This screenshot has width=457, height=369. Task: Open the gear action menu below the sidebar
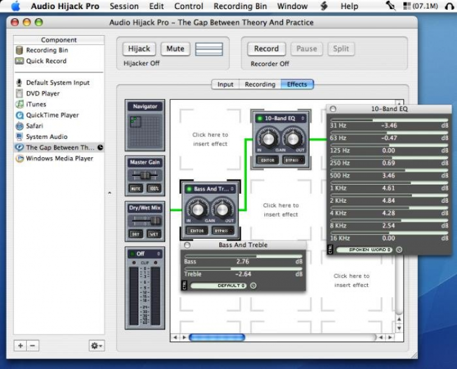(x=96, y=345)
